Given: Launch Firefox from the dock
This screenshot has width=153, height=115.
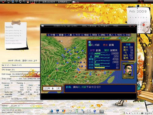Looking at the screenshot, I should [x=64, y=111].
